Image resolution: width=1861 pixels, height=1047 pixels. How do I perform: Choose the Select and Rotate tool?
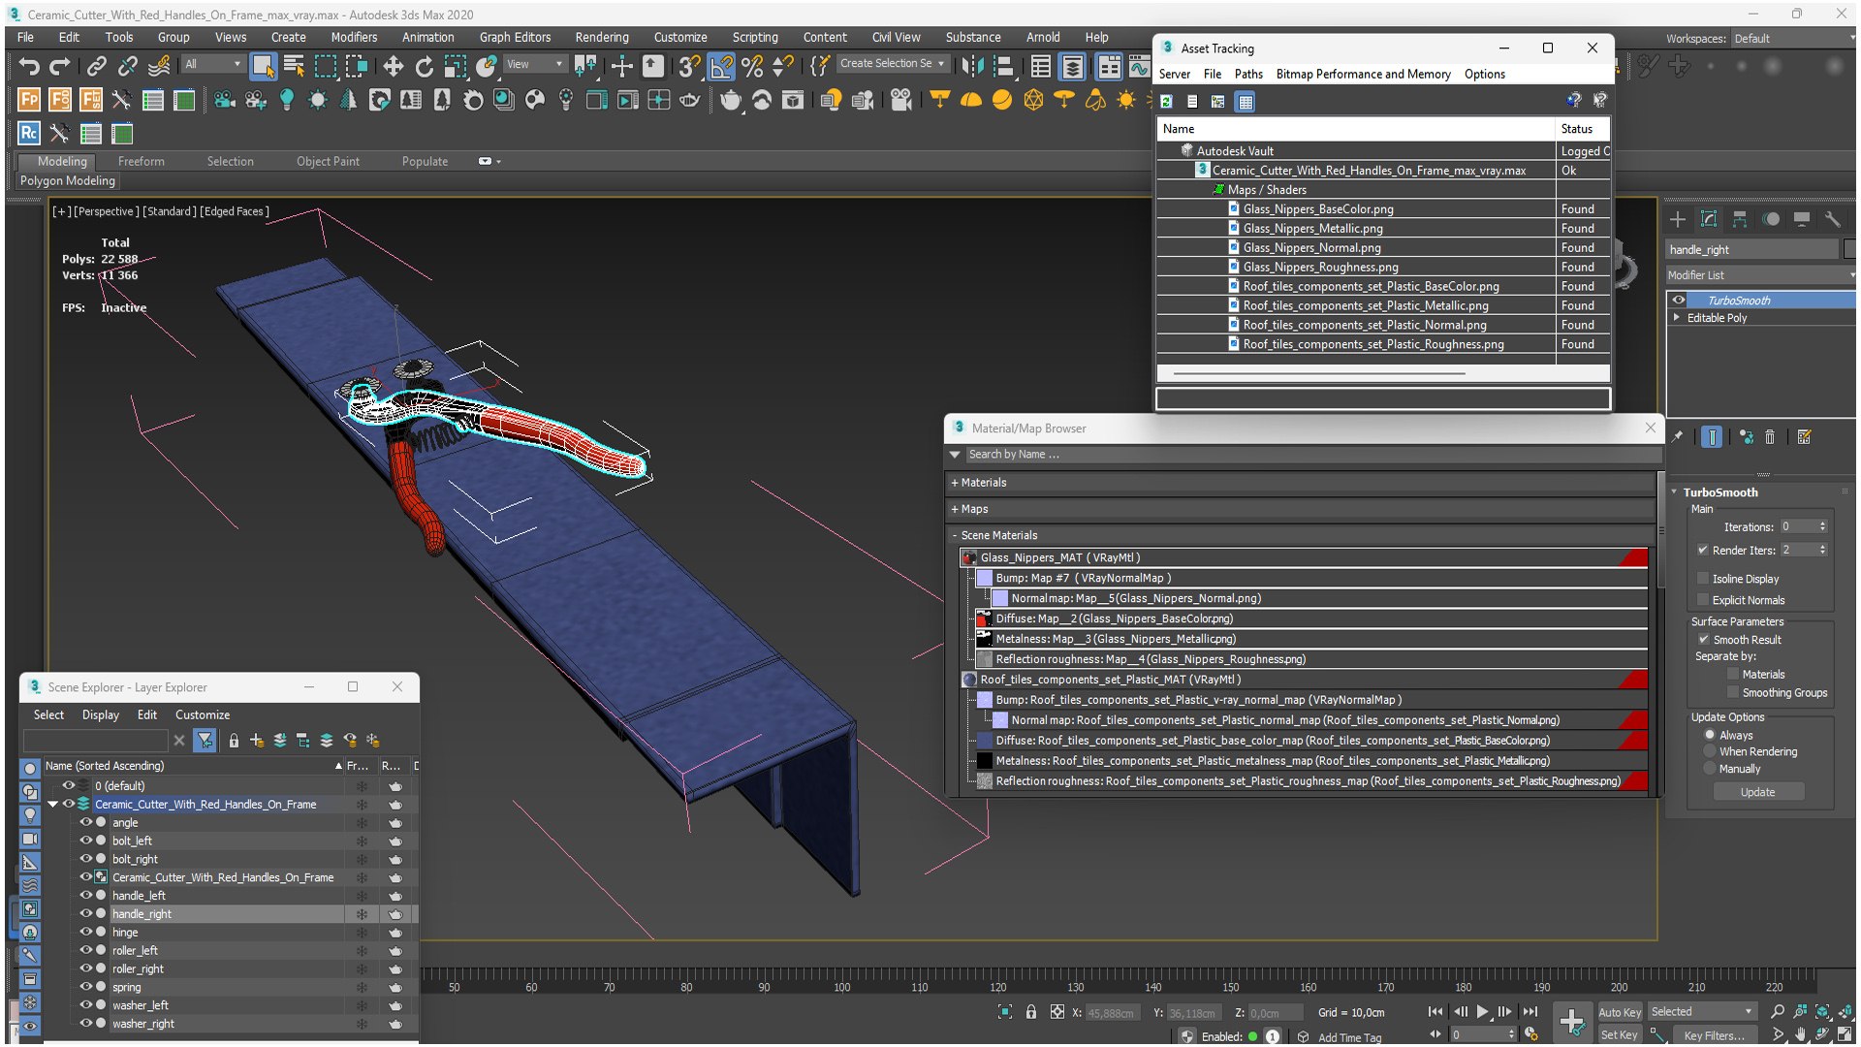[425, 66]
